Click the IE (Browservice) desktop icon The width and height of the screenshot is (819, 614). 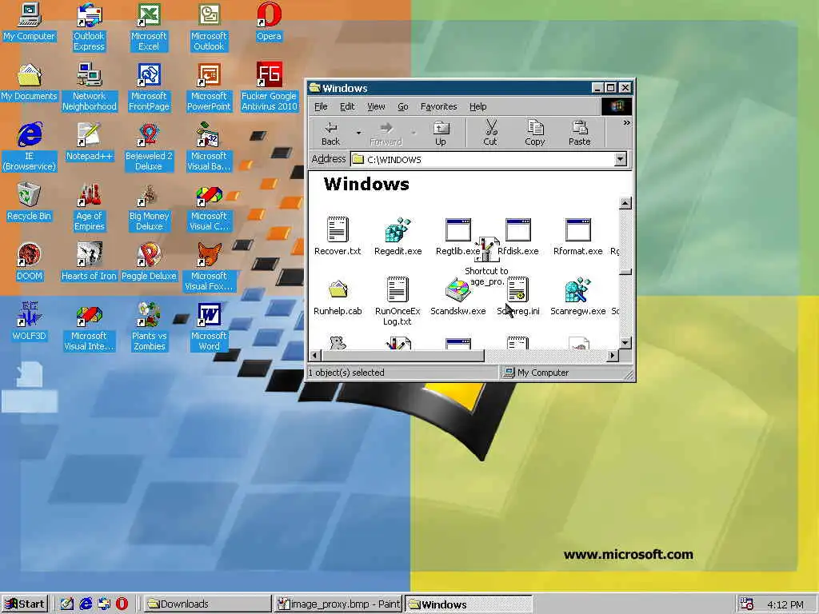tap(30, 147)
